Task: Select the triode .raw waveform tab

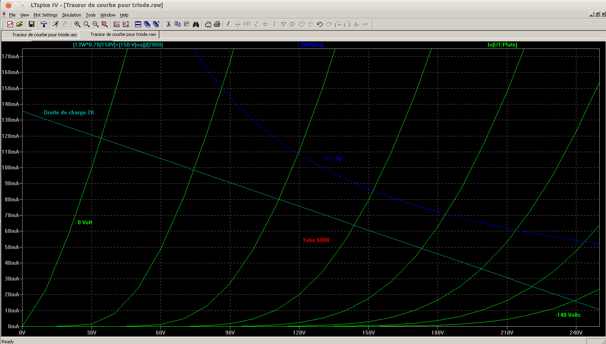Action: point(120,34)
